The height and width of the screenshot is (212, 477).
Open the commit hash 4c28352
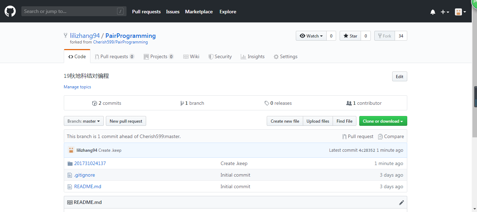pos(367,150)
